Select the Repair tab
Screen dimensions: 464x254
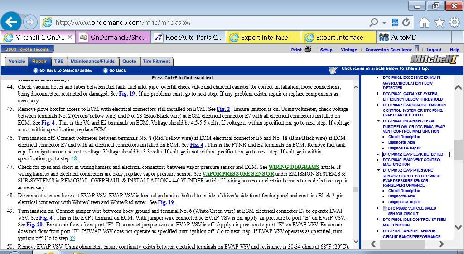coord(39,61)
